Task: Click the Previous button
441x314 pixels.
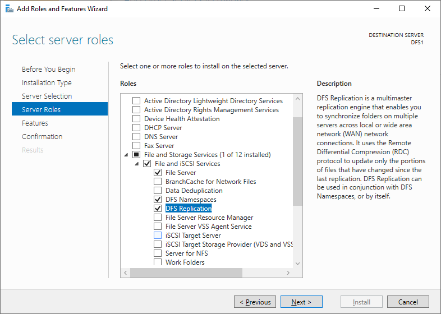Action: tap(255, 302)
